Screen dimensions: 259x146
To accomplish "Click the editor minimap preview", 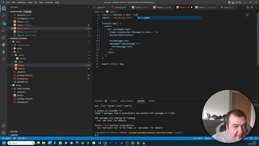I will [x=247, y=15].
